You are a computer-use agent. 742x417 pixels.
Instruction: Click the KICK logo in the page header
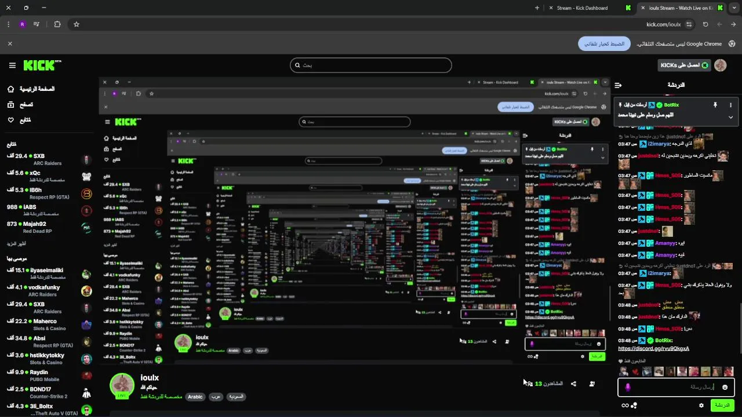coord(42,65)
